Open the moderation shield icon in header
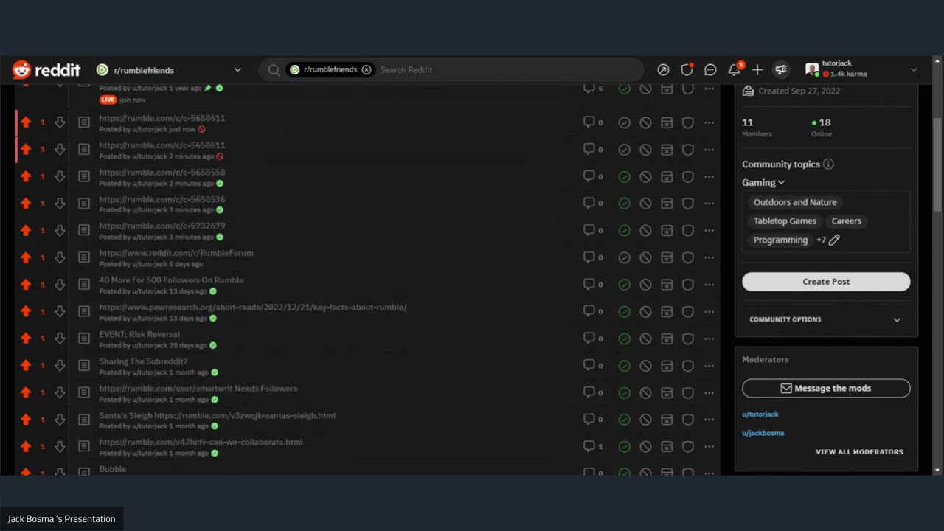This screenshot has width=944, height=531. coord(687,70)
